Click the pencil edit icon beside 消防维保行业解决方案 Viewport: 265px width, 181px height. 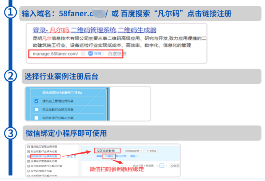[72, 156]
